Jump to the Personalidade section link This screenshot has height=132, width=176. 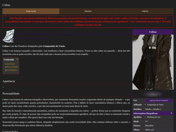point(12,67)
